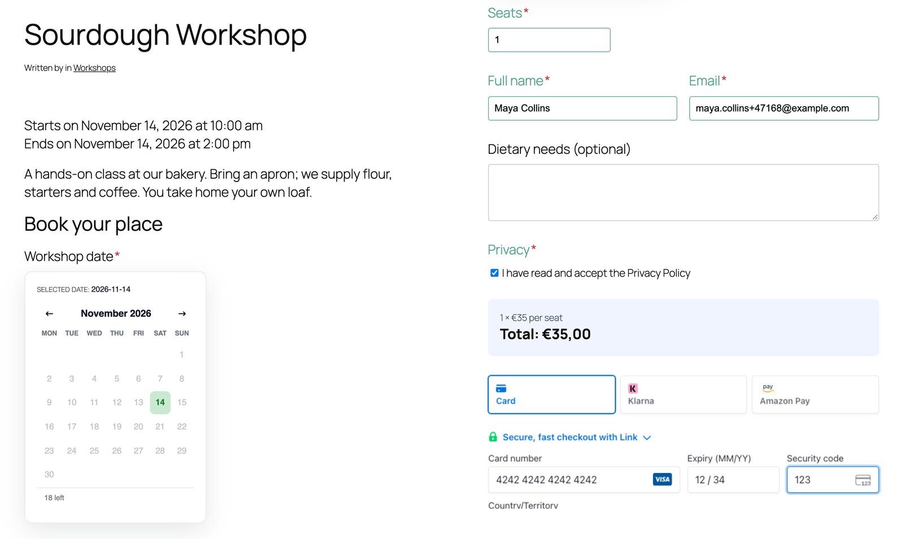903x539 pixels.
Task: Click the Full name input field
Action: [582, 108]
